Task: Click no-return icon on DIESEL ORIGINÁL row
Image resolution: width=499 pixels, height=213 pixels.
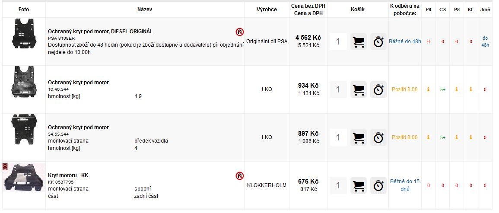Action: tap(240, 32)
